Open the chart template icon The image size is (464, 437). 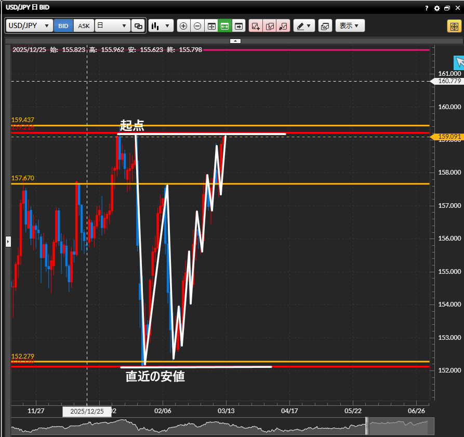pyautogui.click(x=325, y=25)
